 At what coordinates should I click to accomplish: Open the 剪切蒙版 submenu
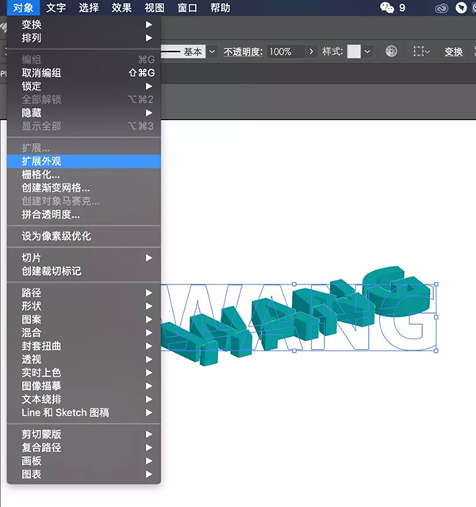point(83,434)
